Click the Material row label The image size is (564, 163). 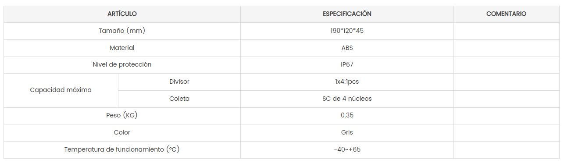pyautogui.click(x=122, y=48)
